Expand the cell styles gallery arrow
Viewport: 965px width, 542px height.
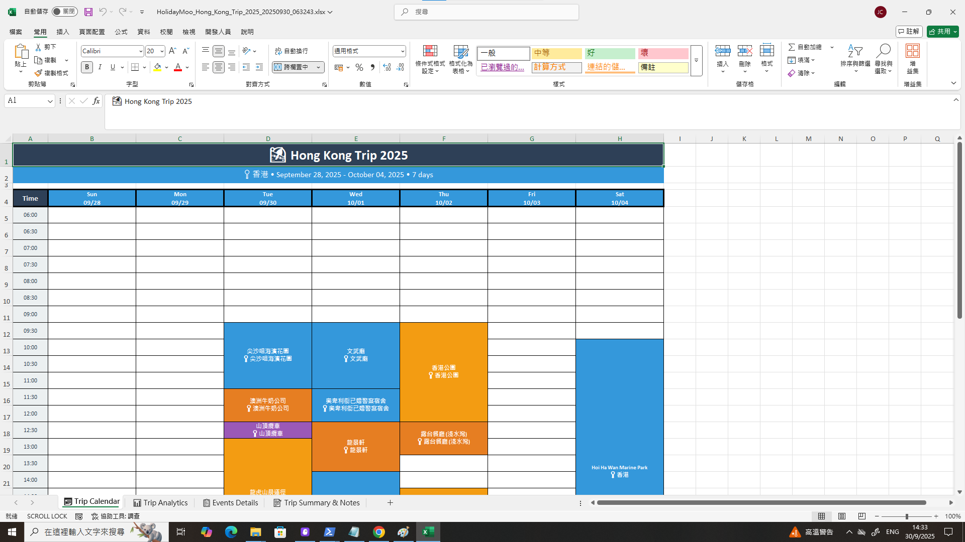696,60
